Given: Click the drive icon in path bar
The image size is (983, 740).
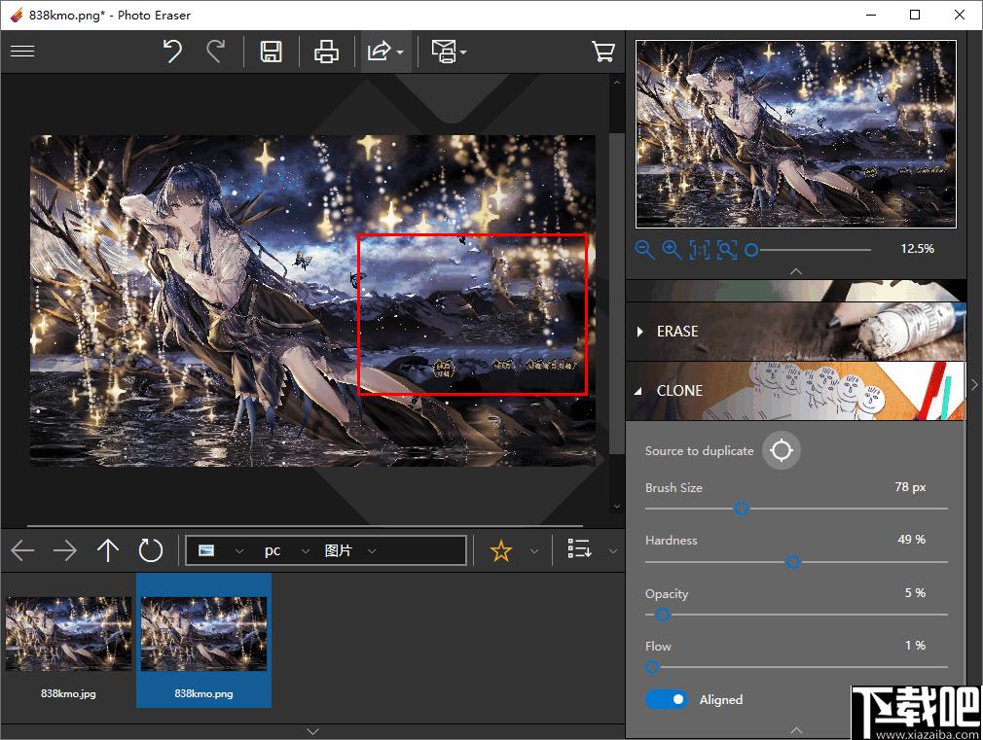Looking at the screenshot, I should point(206,550).
